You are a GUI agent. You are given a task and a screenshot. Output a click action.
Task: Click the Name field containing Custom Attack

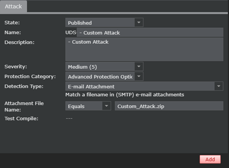coord(150,32)
